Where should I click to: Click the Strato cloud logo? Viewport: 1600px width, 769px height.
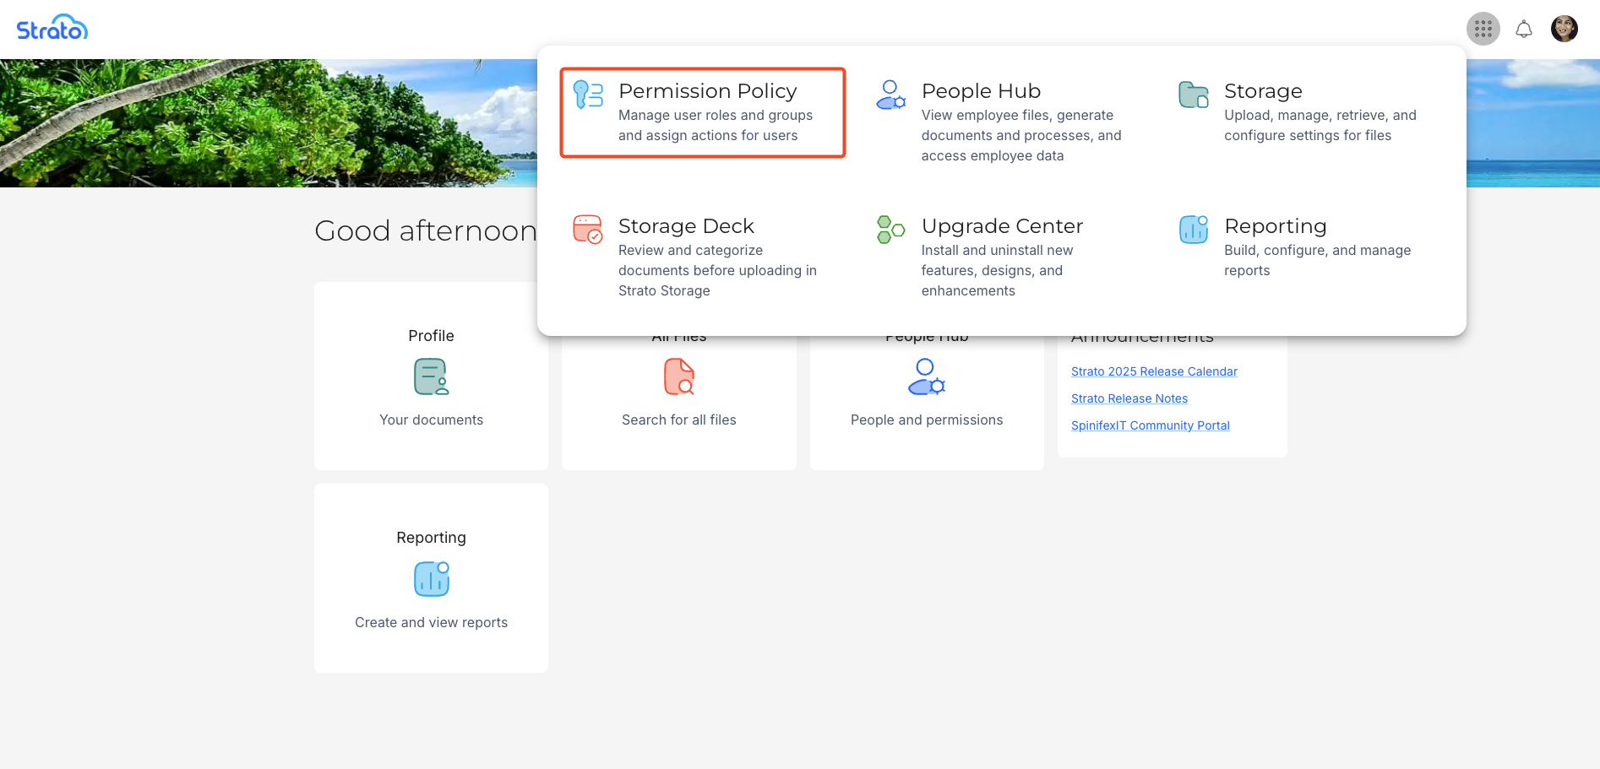pyautogui.click(x=52, y=28)
